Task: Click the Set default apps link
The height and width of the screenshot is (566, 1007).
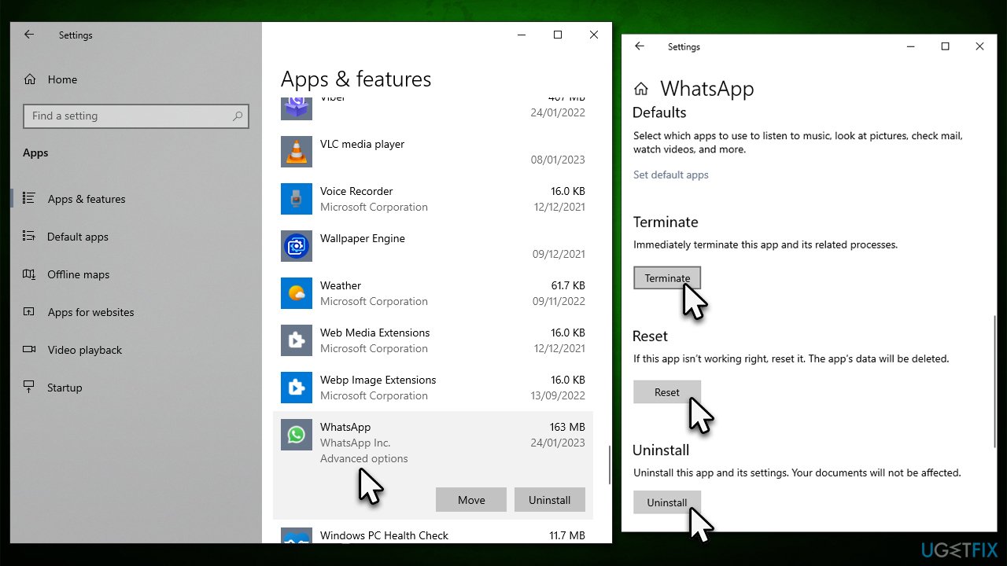Action: pyautogui.click(x=670, y=175)
